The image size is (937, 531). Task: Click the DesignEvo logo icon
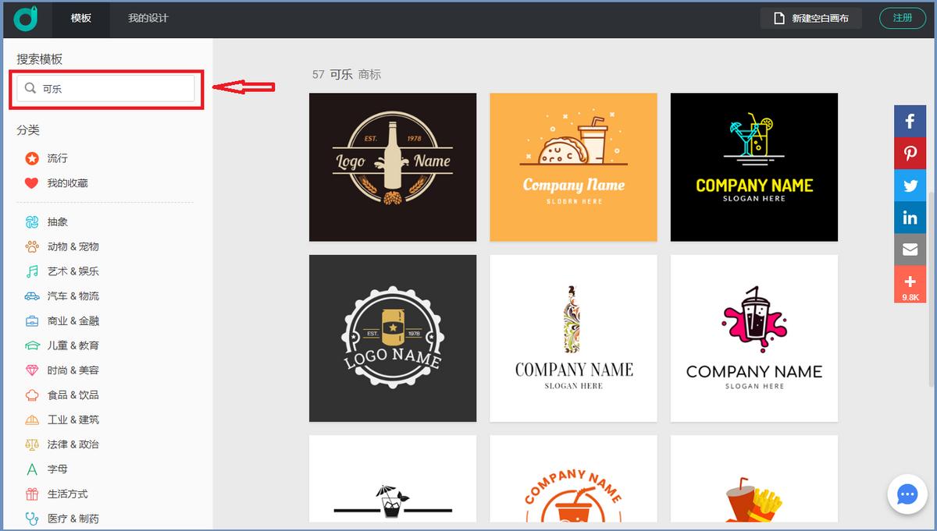(26, 18)
